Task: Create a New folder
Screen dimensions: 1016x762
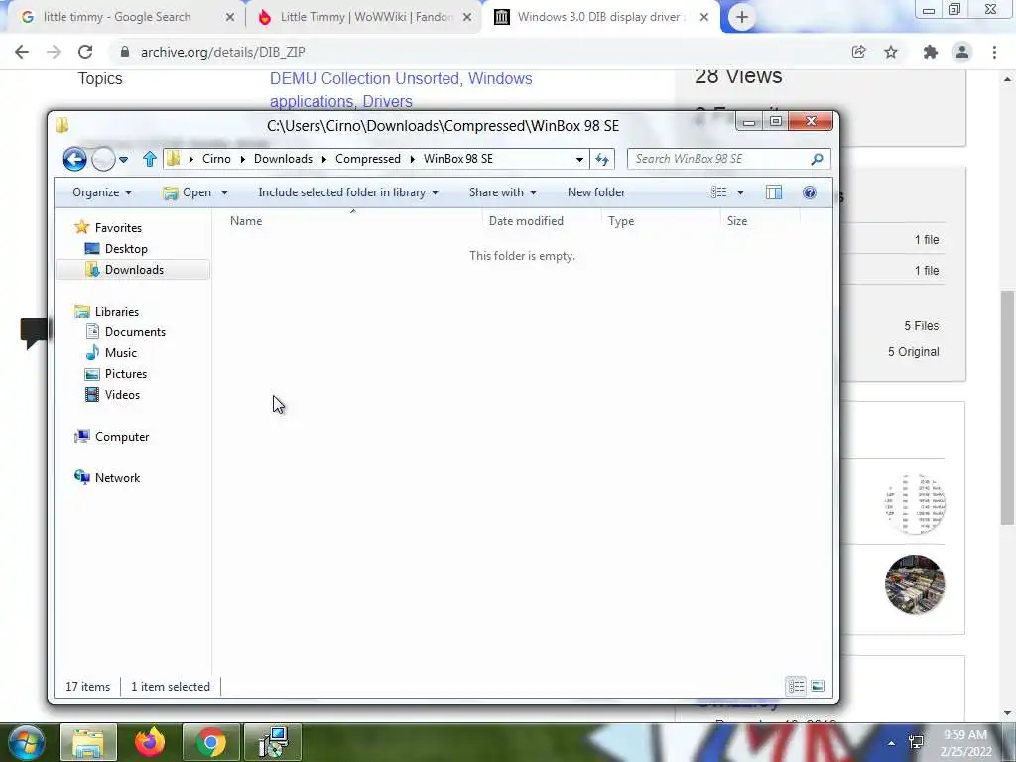Action: [596, 192]
